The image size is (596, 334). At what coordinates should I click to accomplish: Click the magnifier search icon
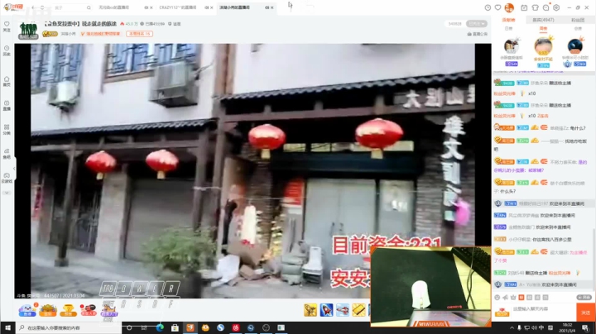(89, 7)
